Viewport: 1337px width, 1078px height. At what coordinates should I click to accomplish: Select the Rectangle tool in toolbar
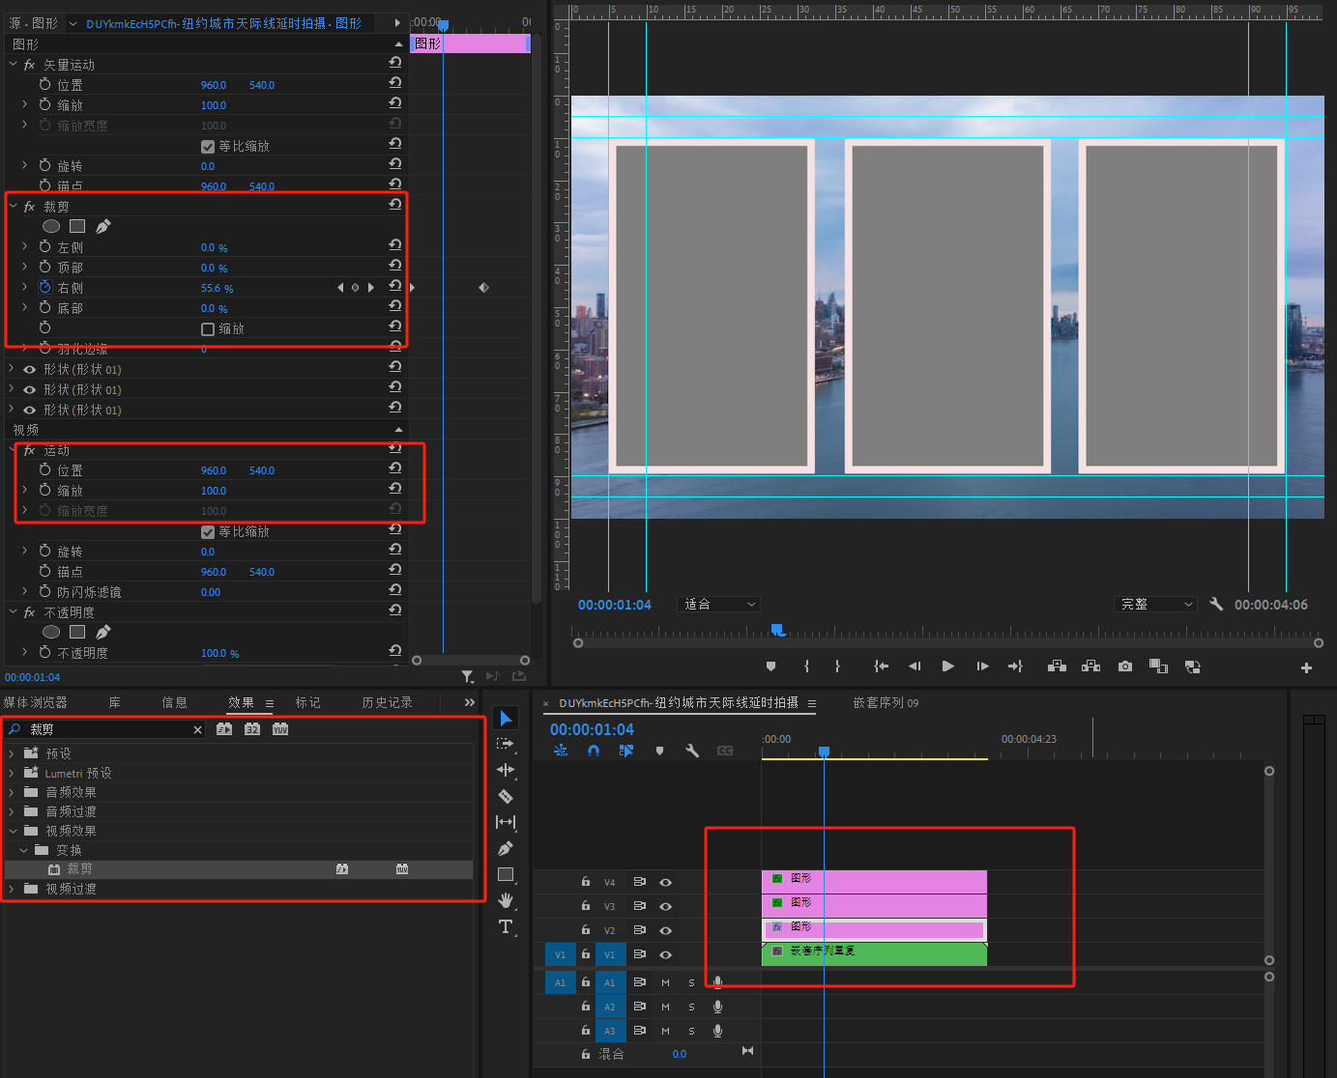click(506, 874)
